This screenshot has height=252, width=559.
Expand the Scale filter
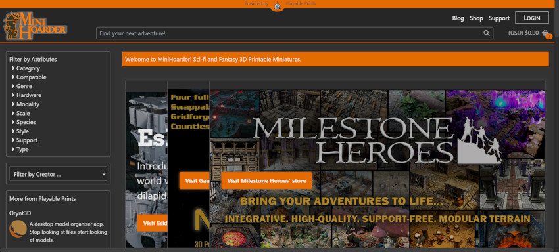20,113
